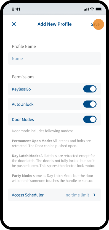Open the Access Scheduler chevron arrow

coord(94,195)
